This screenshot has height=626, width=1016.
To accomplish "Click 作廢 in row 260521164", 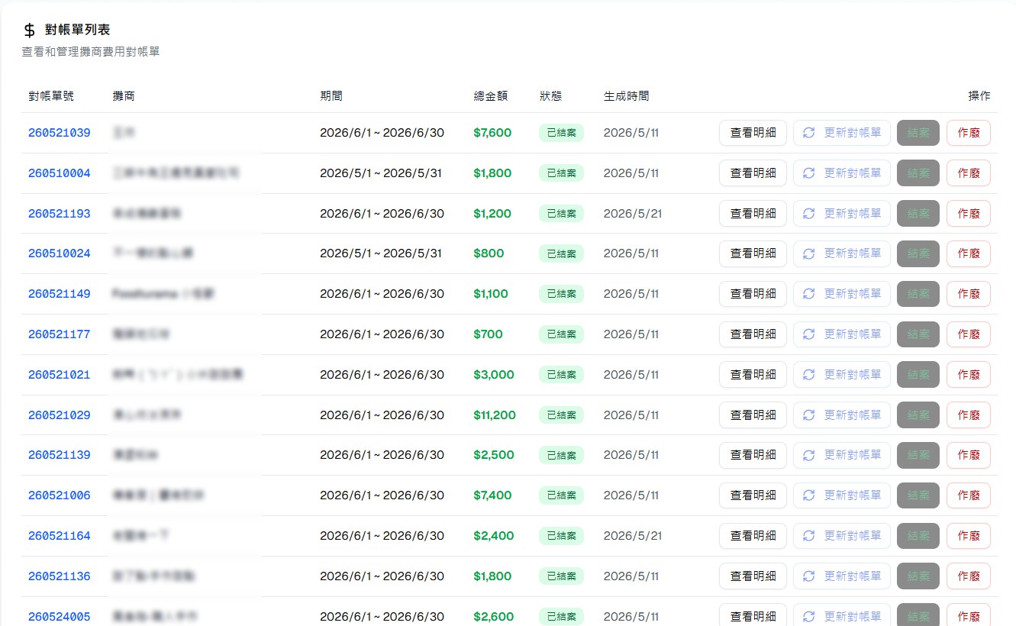I will click(969, 536).
